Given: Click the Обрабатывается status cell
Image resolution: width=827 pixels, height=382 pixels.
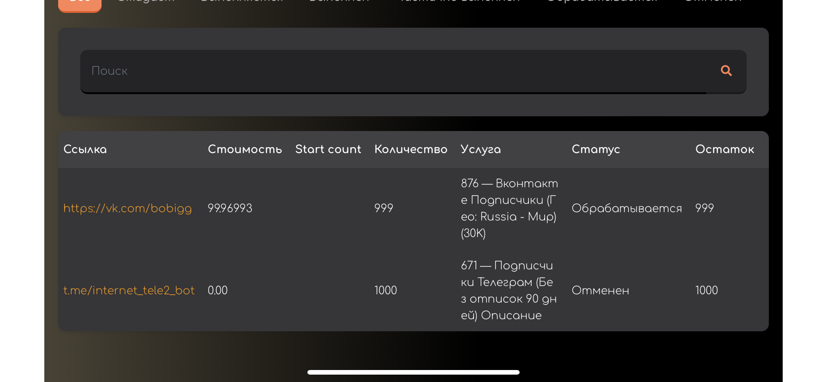Looking at the screenshot, I should click(x=627, y=208).
